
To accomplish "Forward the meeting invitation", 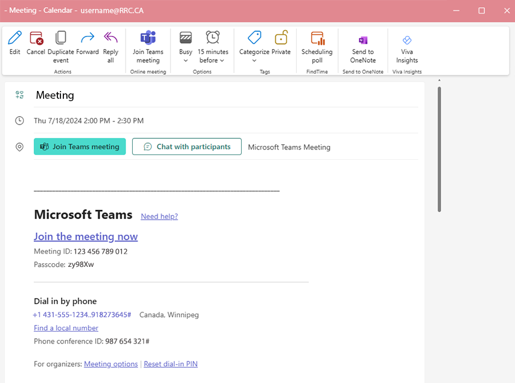I will (87, 39).
